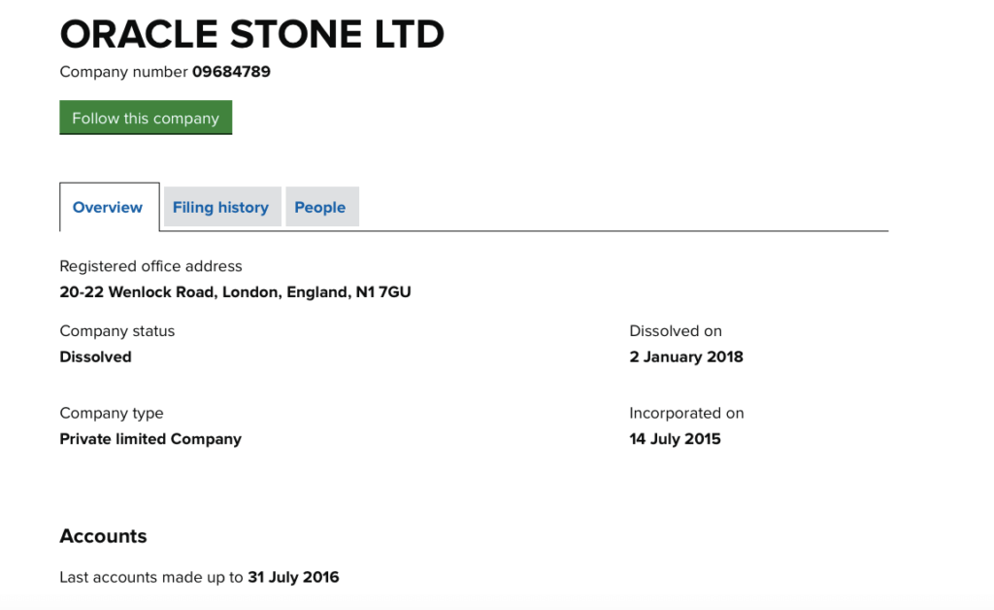Image resolution: width=994 pixels, height=610 pixels.
Task: Click the Company status label
Action: coord(116,331)
